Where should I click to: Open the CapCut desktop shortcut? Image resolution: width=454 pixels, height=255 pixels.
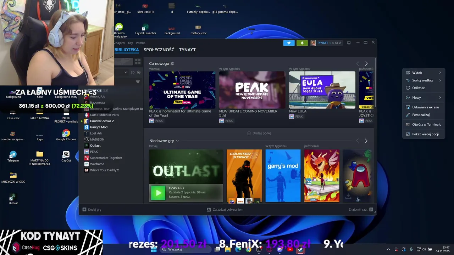click(66, 157)
